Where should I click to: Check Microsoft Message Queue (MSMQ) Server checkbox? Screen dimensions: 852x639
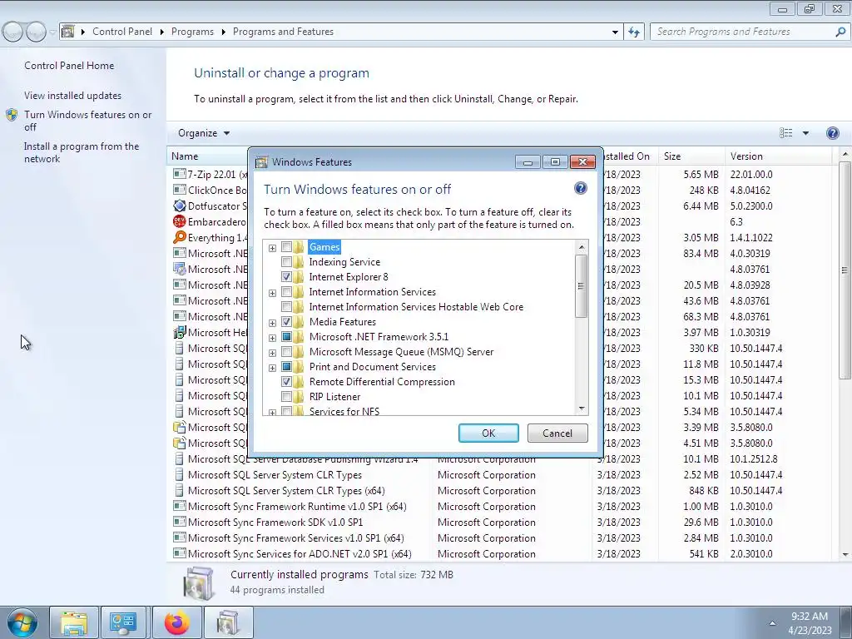[x=286, y=352]
